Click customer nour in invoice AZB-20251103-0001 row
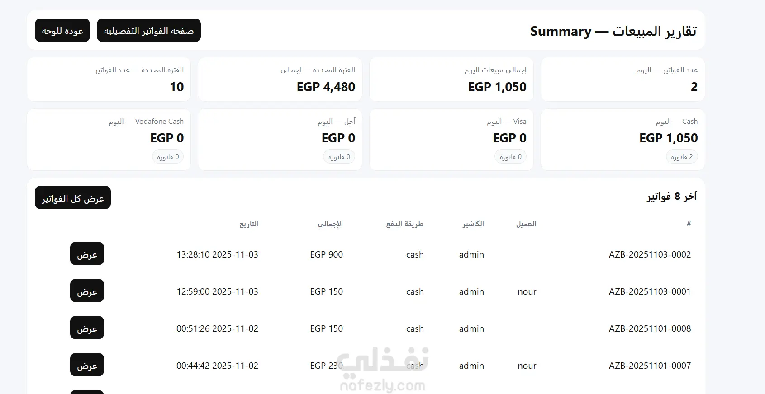 (527, 291)
